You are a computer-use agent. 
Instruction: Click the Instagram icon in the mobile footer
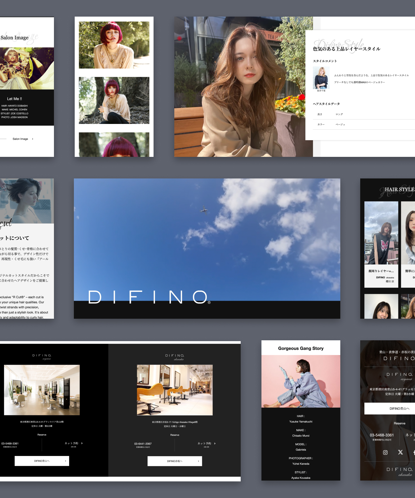(385, 452)
